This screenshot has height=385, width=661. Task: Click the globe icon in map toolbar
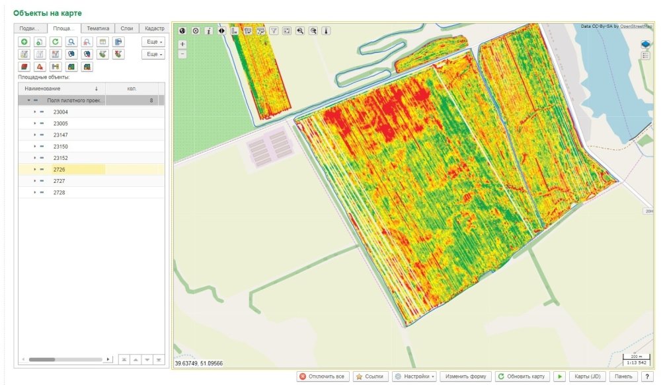tap(182, 31)
